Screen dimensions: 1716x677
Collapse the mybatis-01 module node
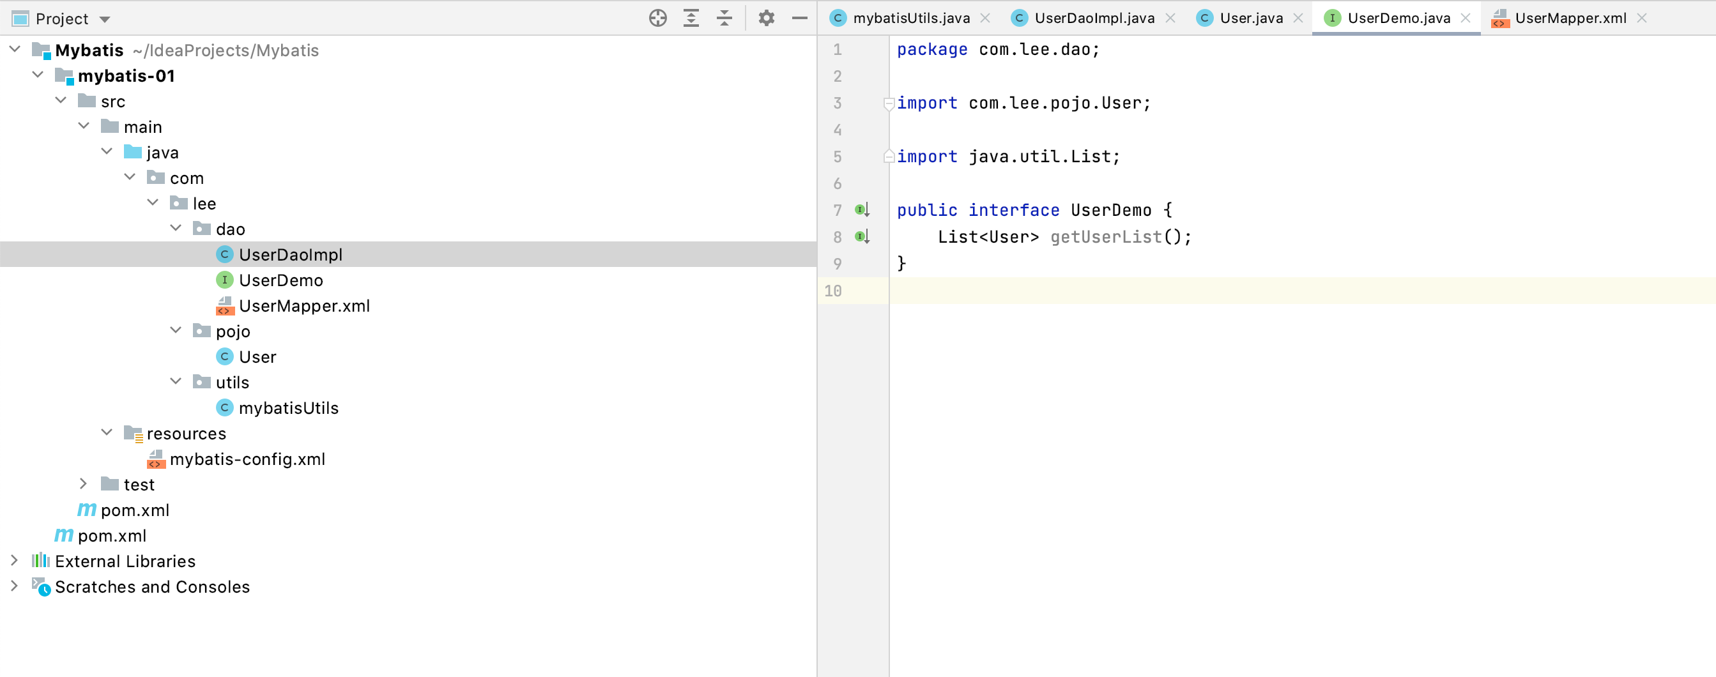coord(38,75)
